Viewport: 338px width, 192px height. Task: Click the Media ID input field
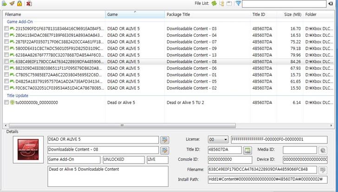[x=299, y=150]
